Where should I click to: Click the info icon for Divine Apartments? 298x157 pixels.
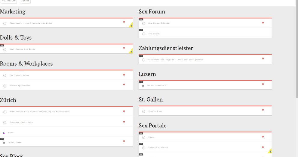point(124,85)
